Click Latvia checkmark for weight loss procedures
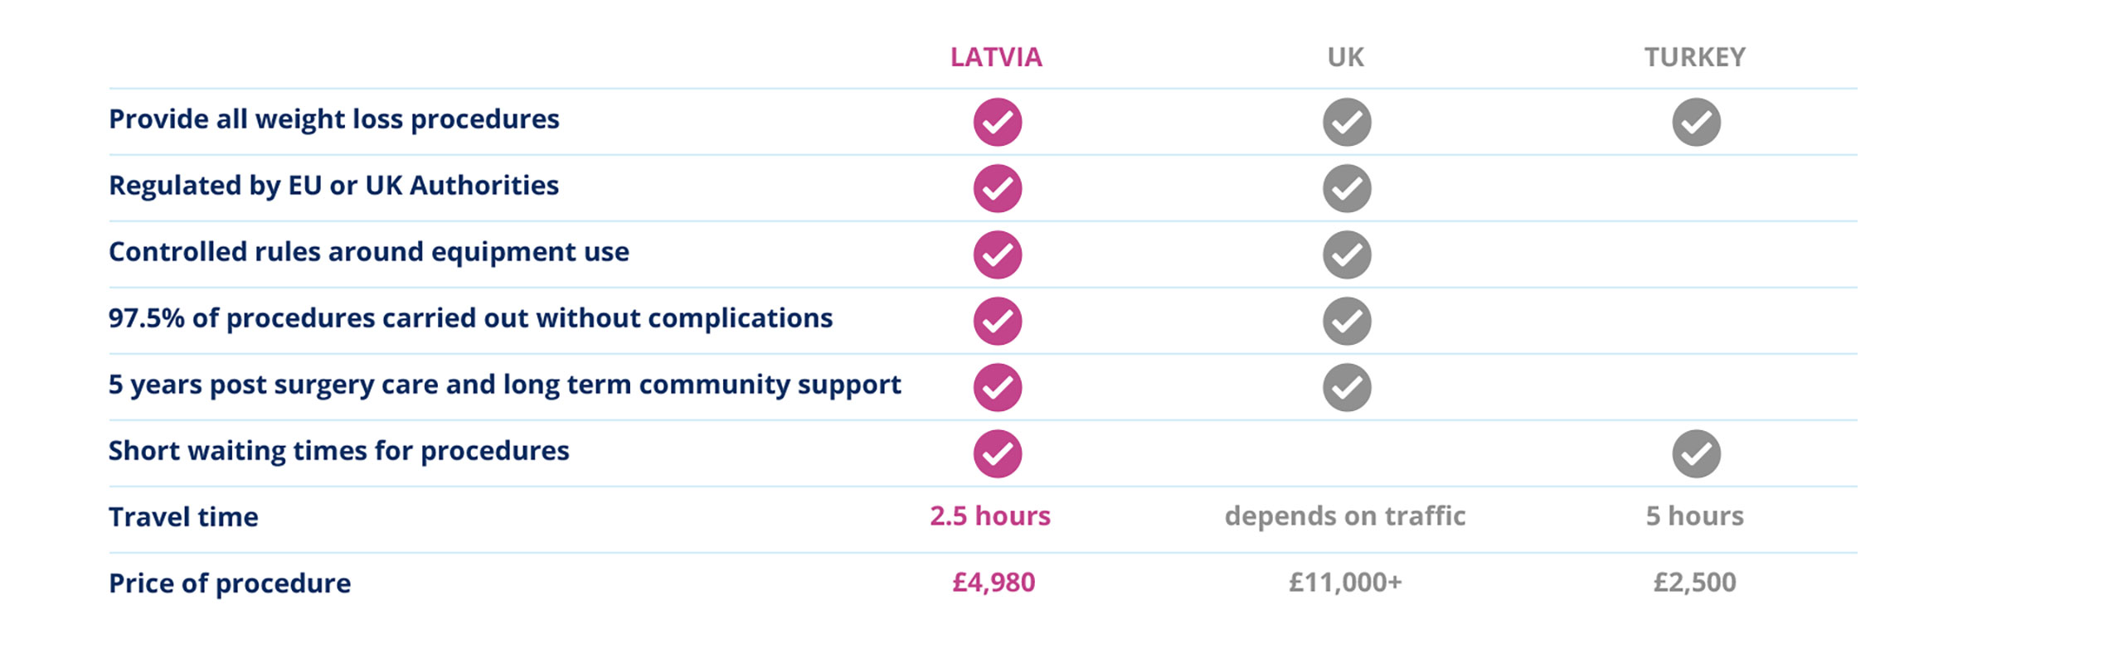Viewport: 2123px width, 649px height. pyautogui.click(x=997, y=122)
